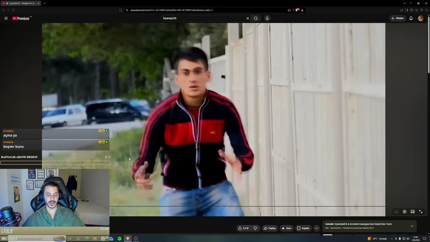Toggle subtitles on the video player
Image resolution: width=430 pixels, height=242 pixels.
(396, 212)
